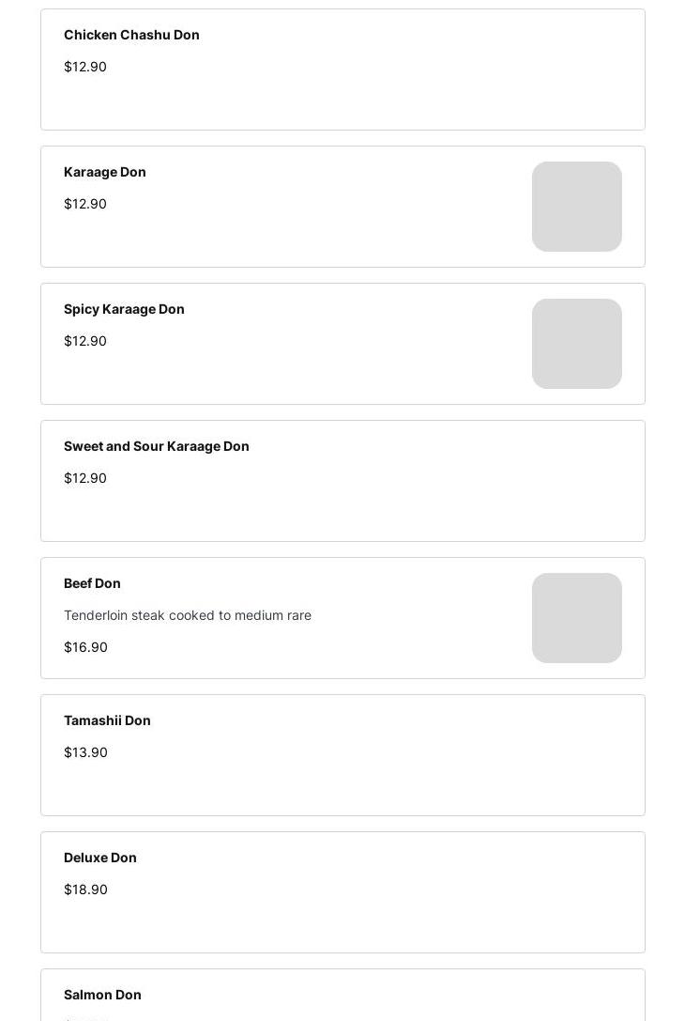Image resolution: width=685 pixels, height=1021 pixels.
Task: Click the Spicy Karaage Don title
Action: [x=124, y=309]
